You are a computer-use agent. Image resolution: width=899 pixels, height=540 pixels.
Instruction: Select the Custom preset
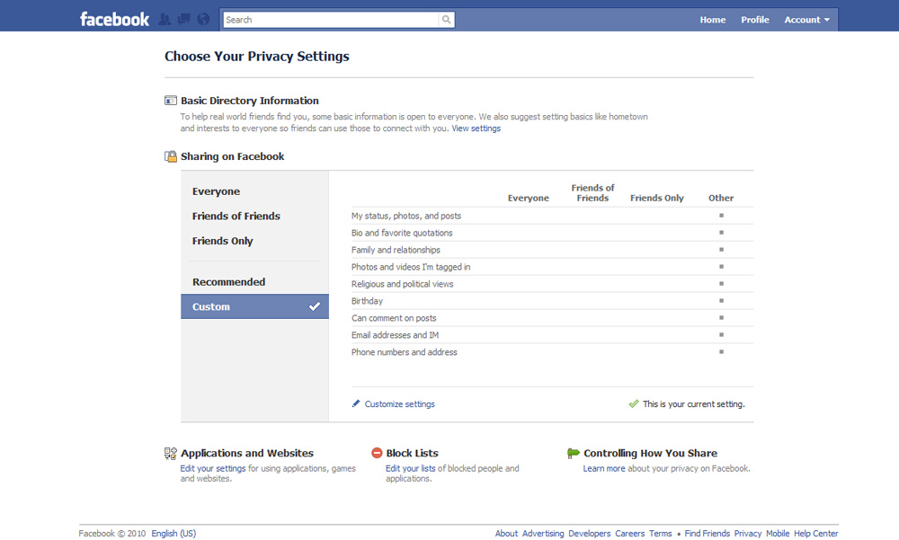[x=254, y=306]
